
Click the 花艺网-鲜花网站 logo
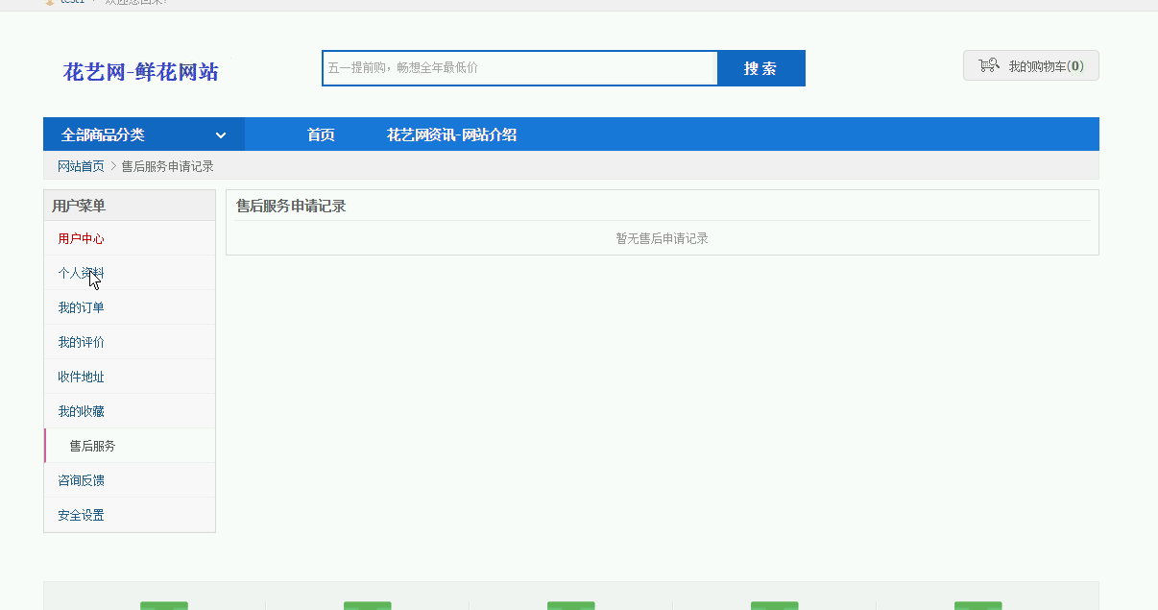pyautogui.click(x=141, y=71)
